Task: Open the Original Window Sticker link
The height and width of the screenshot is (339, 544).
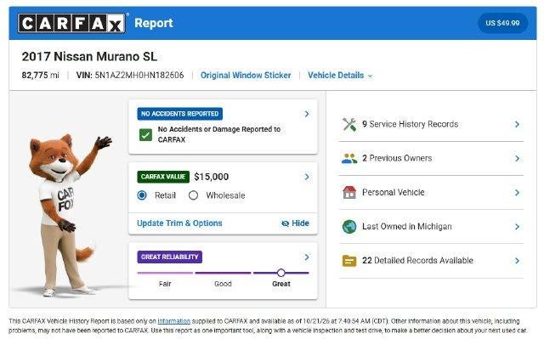Action: click(x=246, y=76)
